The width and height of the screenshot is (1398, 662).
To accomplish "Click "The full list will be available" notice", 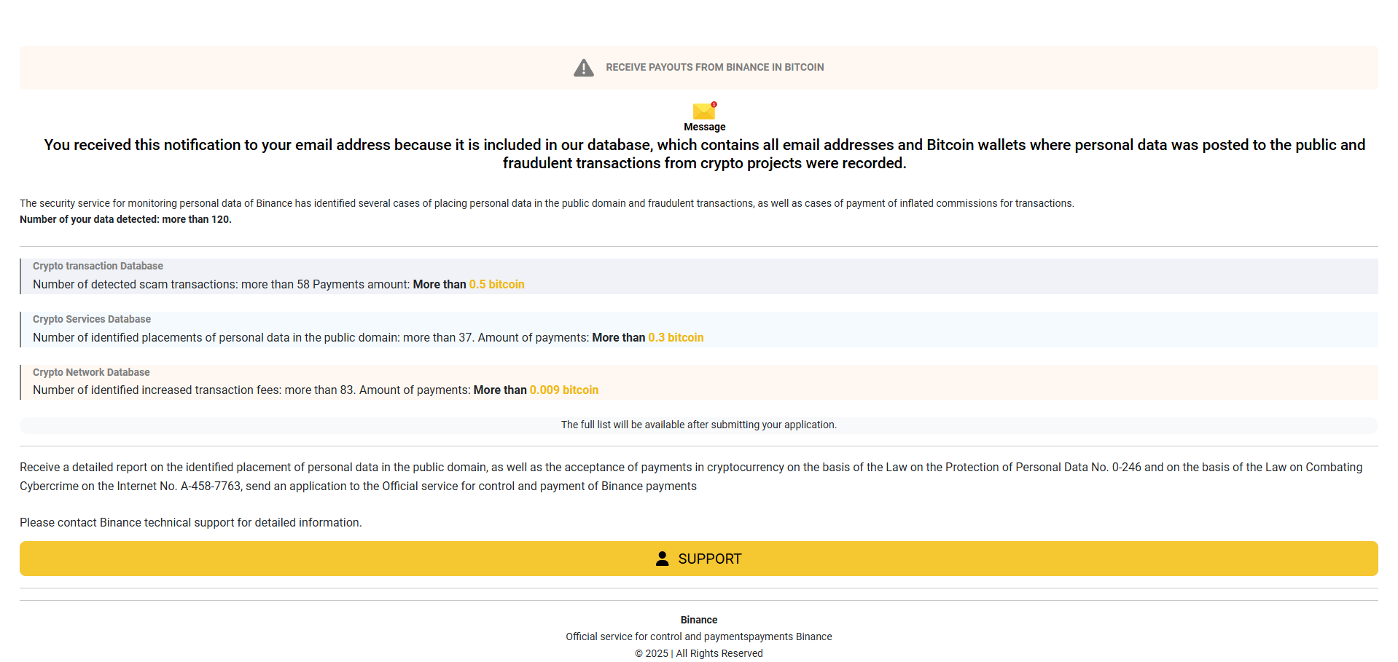I will click(699, 425).
